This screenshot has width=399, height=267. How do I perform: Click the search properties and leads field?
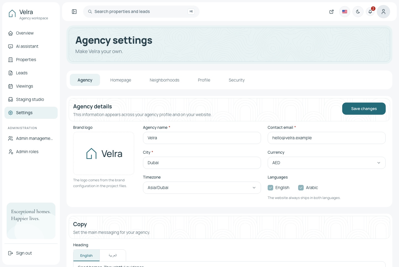coord(141,12)
